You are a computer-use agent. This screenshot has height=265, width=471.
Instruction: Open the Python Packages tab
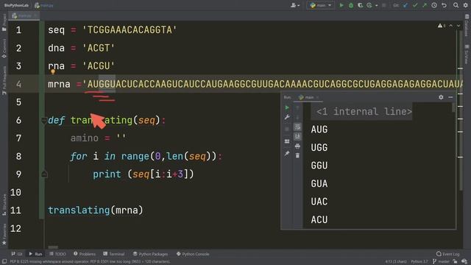pos(150,254)
